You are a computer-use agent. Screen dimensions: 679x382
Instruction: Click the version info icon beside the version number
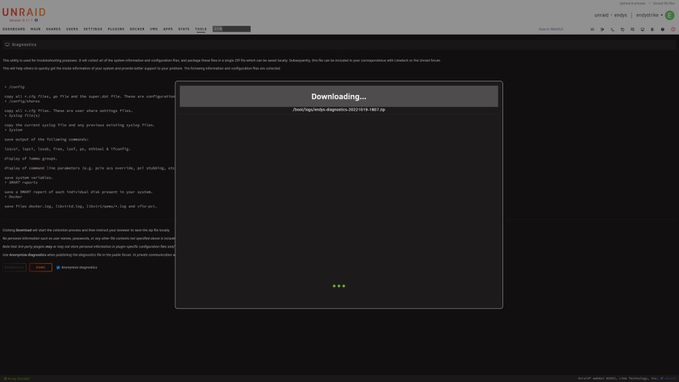point(37,20)
